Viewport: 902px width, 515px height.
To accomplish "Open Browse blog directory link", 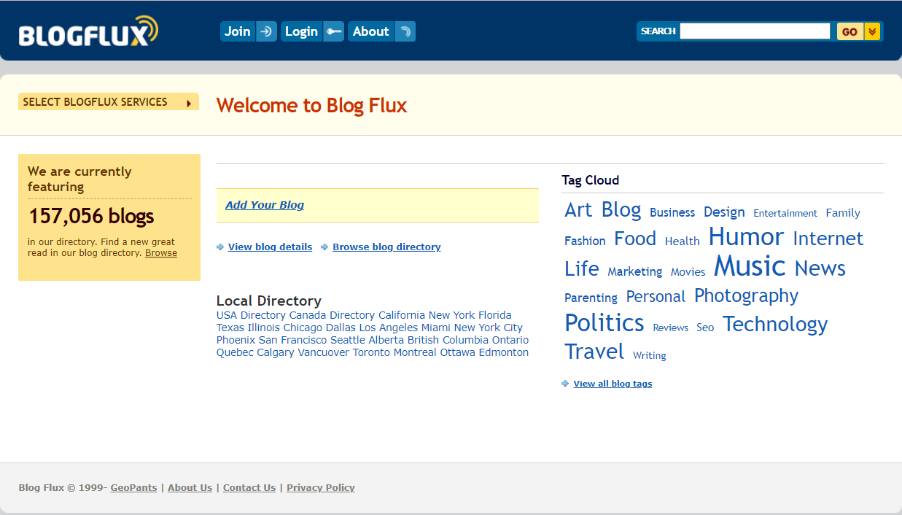I will pos(386,247).
